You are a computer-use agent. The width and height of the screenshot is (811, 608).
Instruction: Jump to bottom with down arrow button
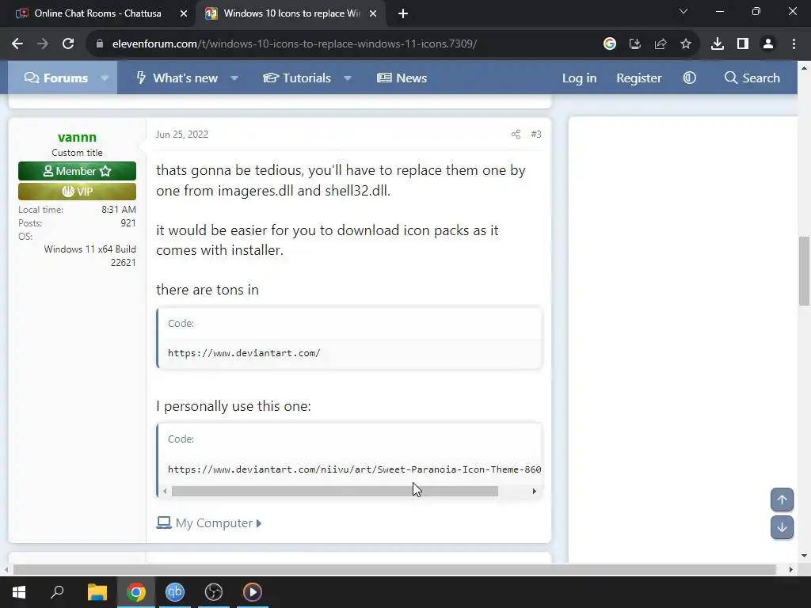(x=782, y=527)
